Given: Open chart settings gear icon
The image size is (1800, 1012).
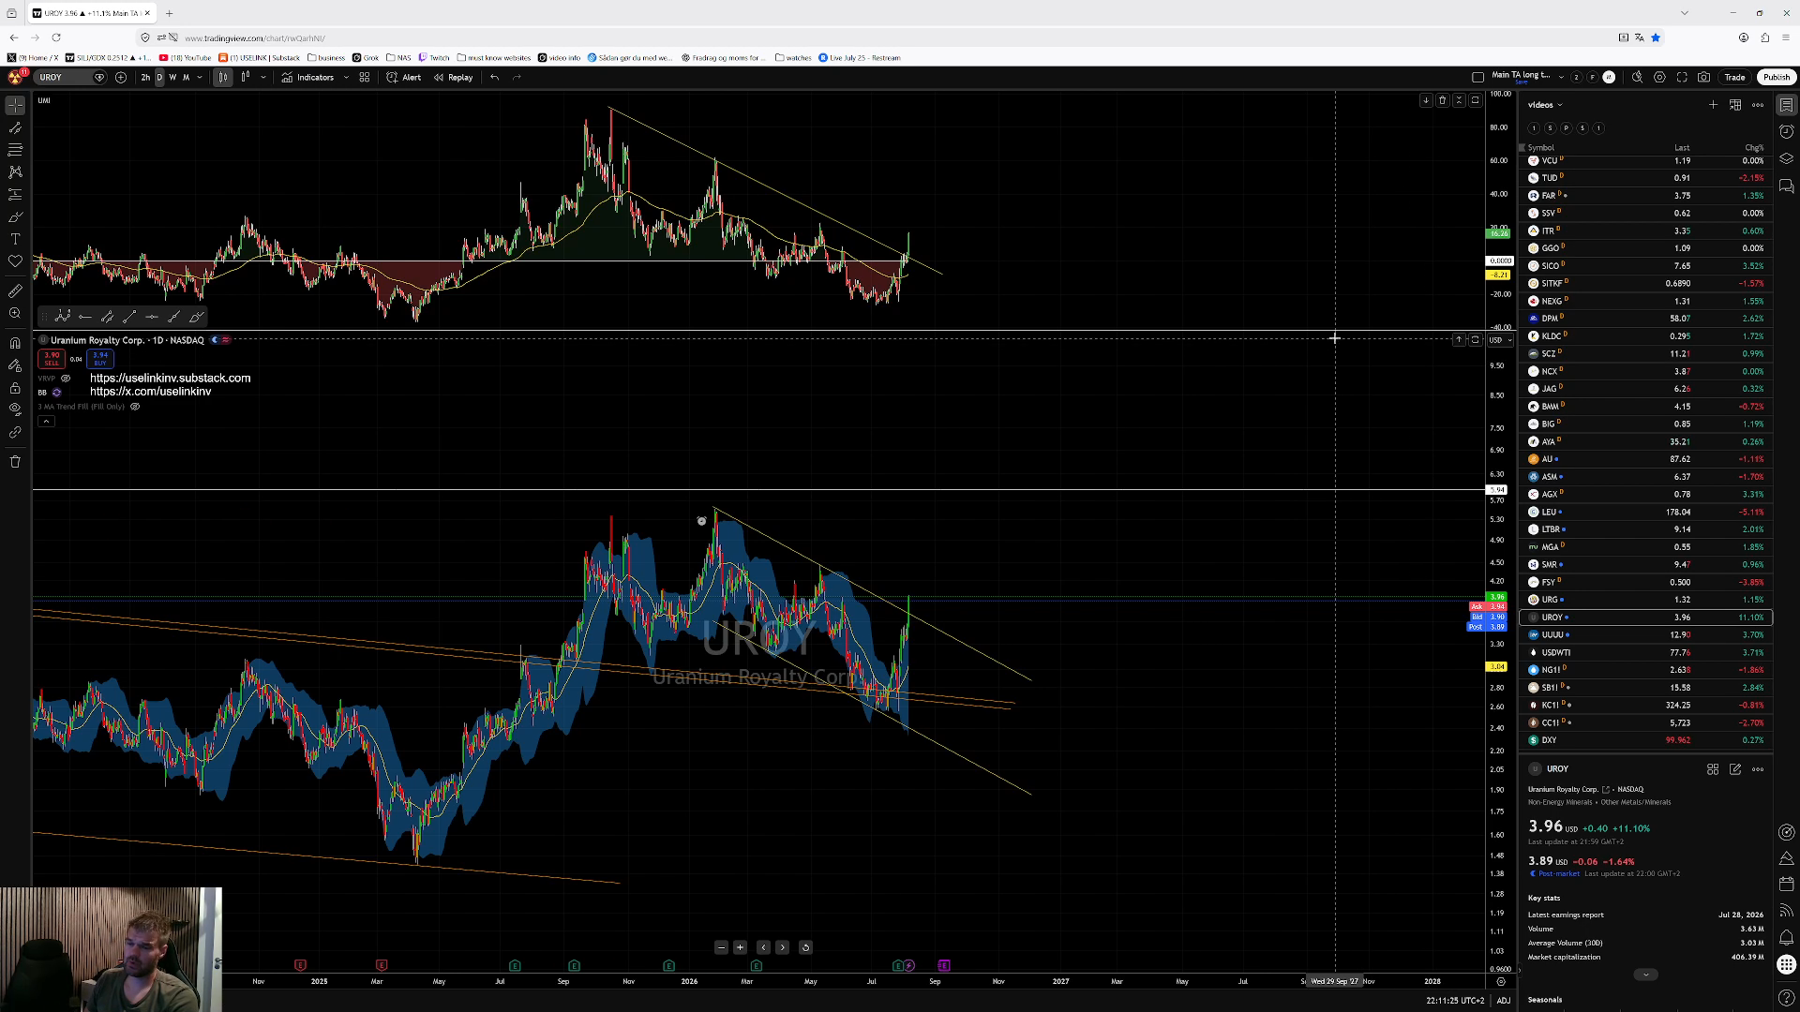Looking at the screenshot, I should (1659, 78).
